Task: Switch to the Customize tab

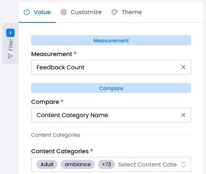Action: tap(81, 12)
